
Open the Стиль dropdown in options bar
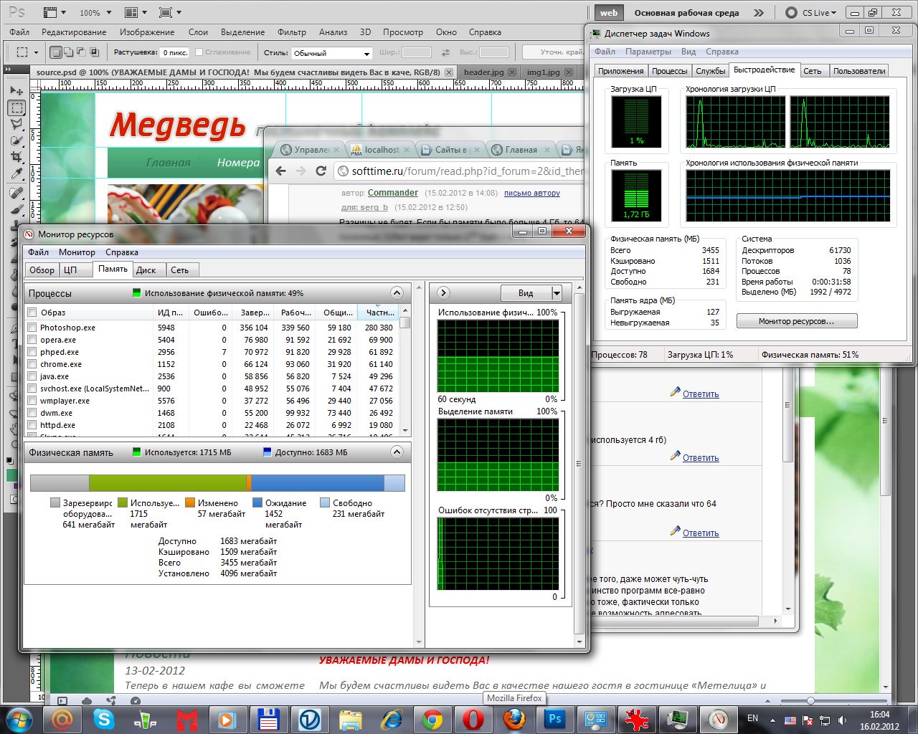coord(331,53)
